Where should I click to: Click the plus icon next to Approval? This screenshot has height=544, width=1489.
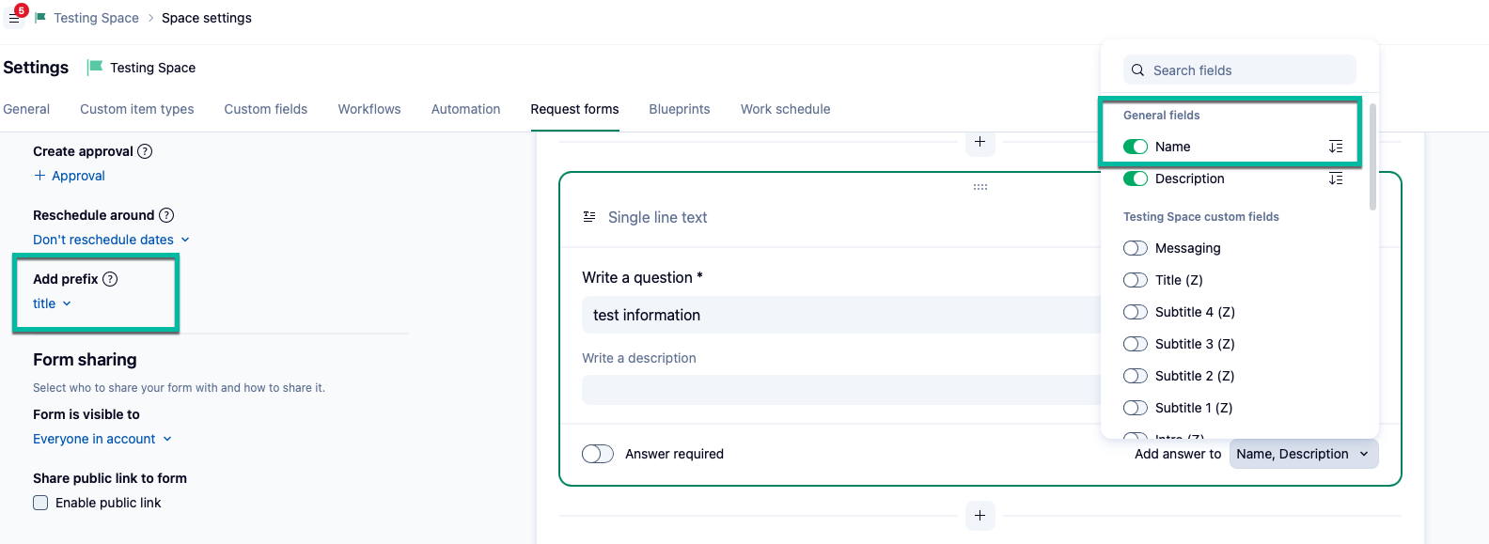click(x=39, y=176)
